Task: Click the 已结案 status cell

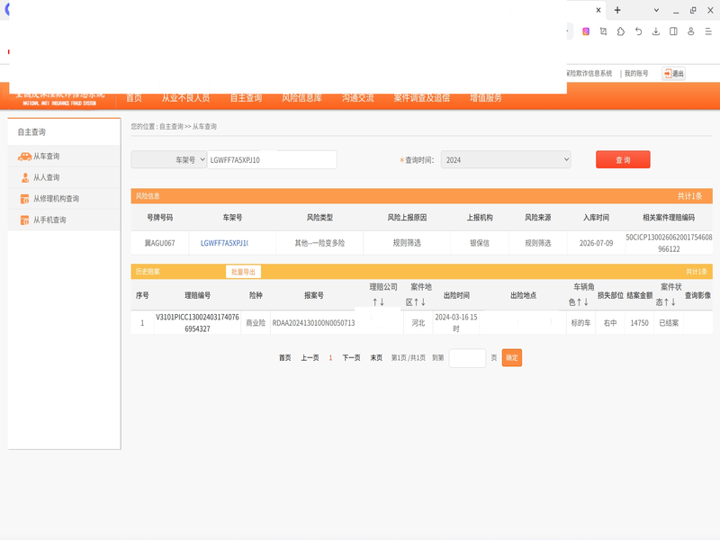Action: pyautogui.click(x=669, y=323)
